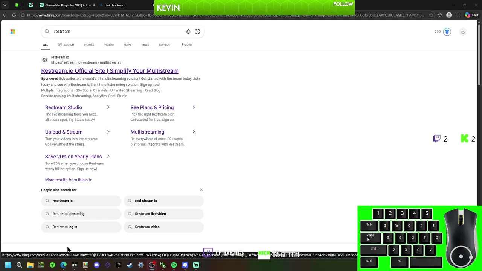This screenshot has width=482, height=271.
Task: Search suggestion Restream streaming
Action: (x=81, y=214)
